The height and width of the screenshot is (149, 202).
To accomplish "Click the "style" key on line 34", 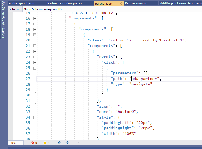I will point(105,117).
